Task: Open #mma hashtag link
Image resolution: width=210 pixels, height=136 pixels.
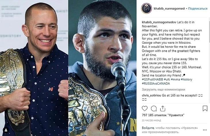Action: coord(175,79)
